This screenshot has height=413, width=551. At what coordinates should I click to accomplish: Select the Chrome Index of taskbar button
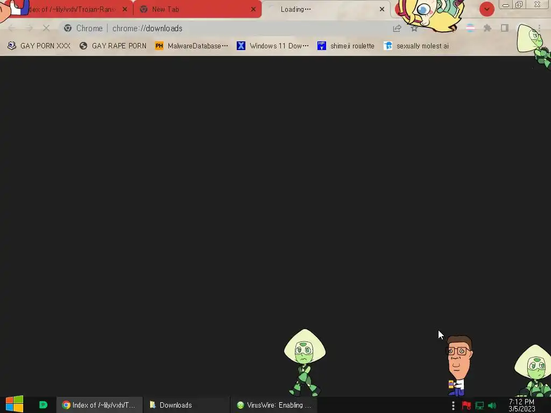pyautogui.click(x=100, y=405)
